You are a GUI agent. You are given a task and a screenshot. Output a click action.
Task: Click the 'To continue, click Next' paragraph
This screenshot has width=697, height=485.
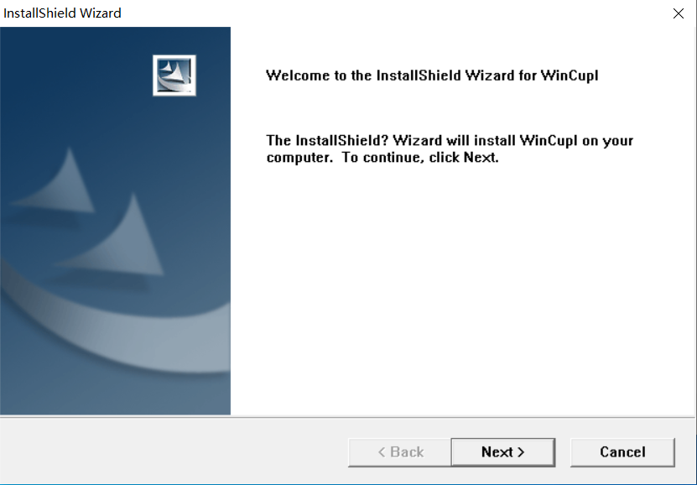coord(450,149)
